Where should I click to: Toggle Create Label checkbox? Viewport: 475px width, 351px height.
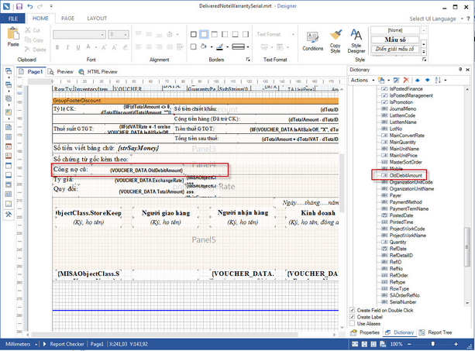(352, 317)
